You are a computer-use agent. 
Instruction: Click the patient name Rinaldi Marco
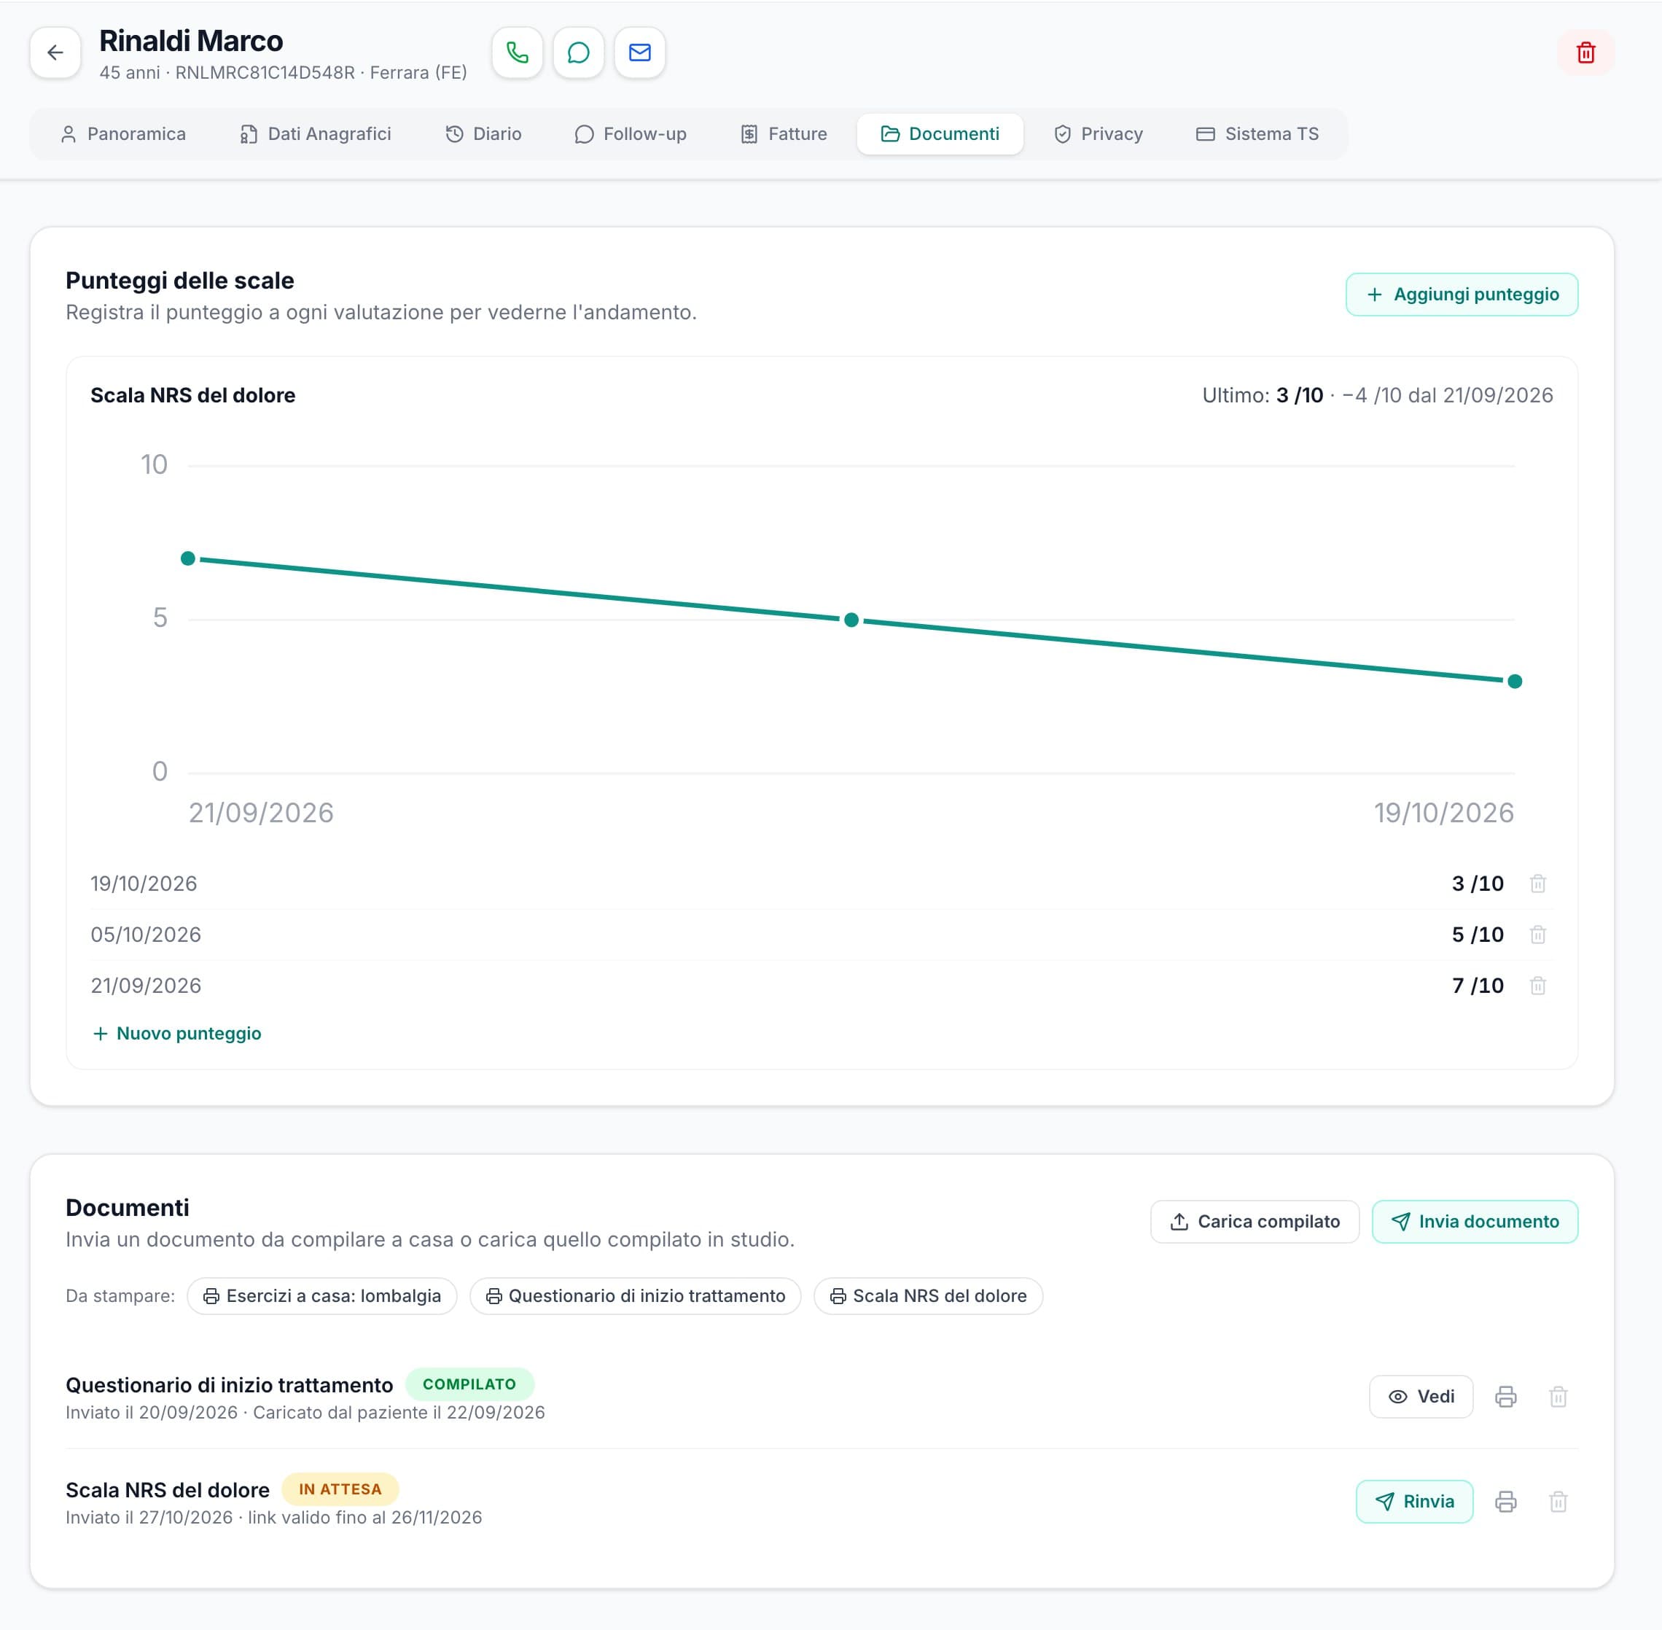coord(191,41)
